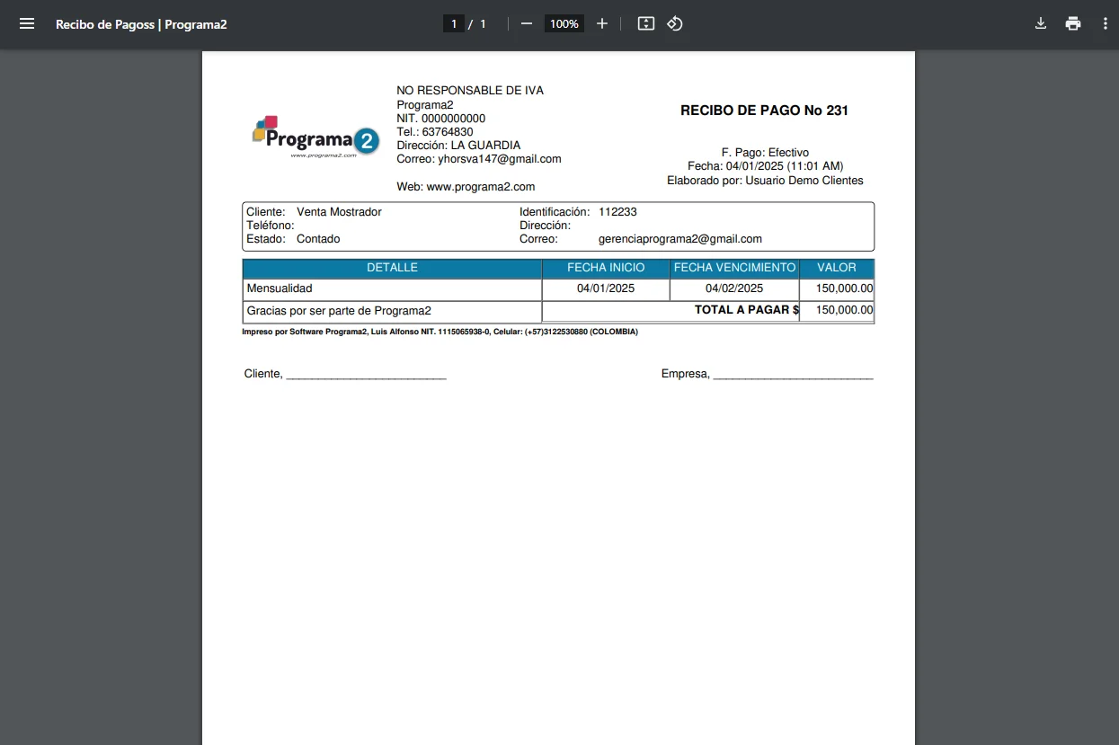Click the gerenciaprograma2@gmail.com client email
The height and width of the screenshot is (745, 1119).
(x=679, y=239)
